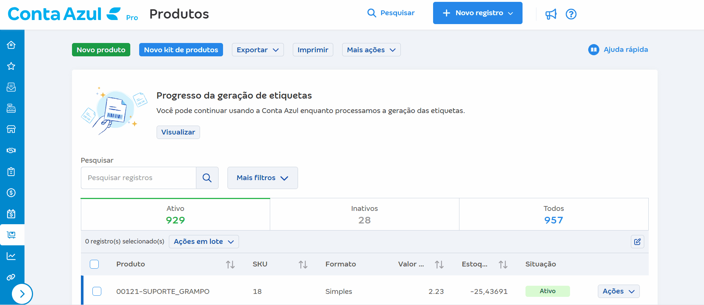Open the Exportar dropdown
Screen dimensions: 704x305
point(258,50)
